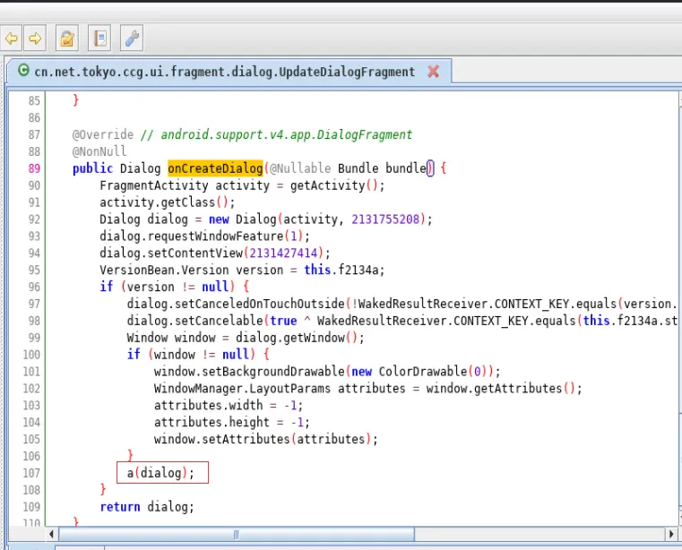The height and width of the screenshot is (550, 682).
Task: Click requestWindowFeature on line 93
Action: [x=216, y=236]
